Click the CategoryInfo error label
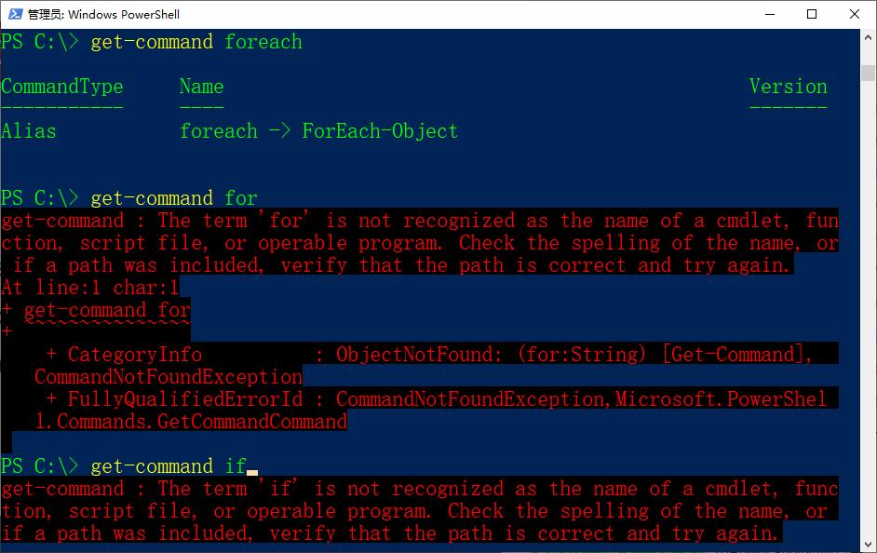The width and height of the screenshot is (877, 553). [135, 355]
